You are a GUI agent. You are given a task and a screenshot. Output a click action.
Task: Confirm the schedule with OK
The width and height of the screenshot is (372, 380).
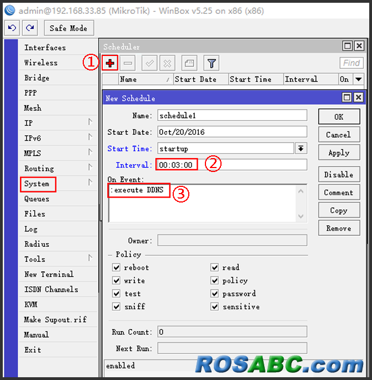pos(339,116)
